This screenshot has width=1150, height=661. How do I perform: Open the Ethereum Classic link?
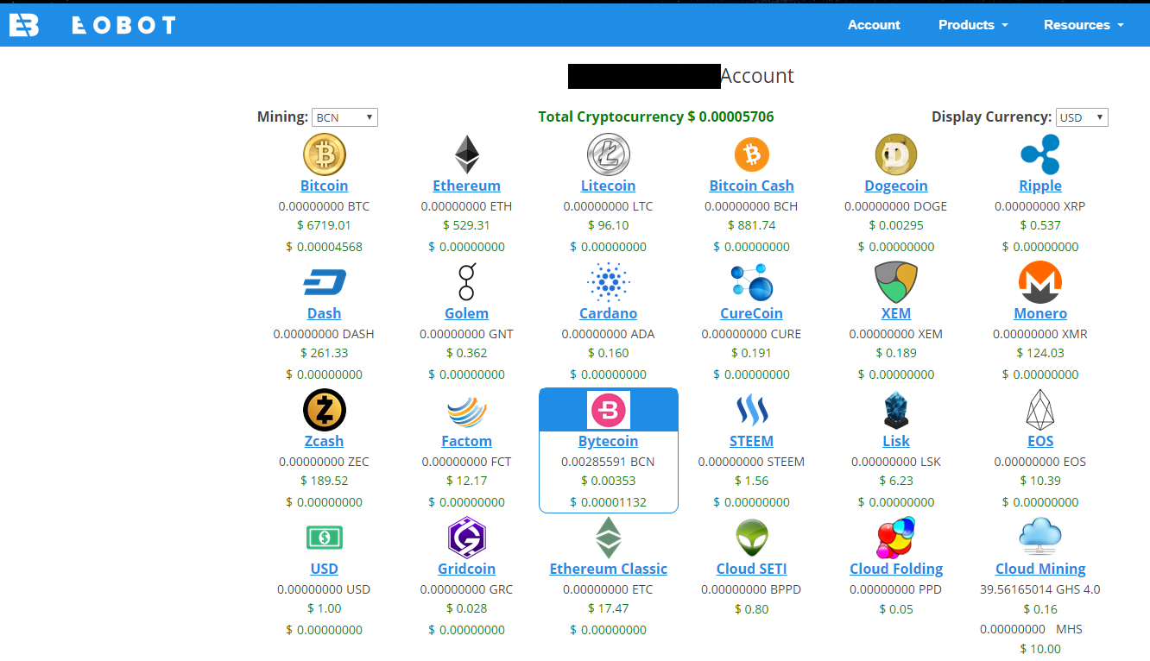pyautogui.click(x=609, y=569)
